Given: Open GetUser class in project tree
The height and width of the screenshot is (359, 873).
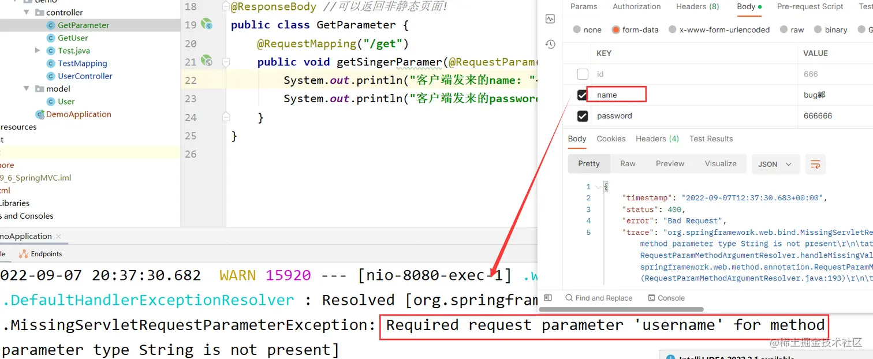Looking at the screenshot, I should (x=73, y=38).
